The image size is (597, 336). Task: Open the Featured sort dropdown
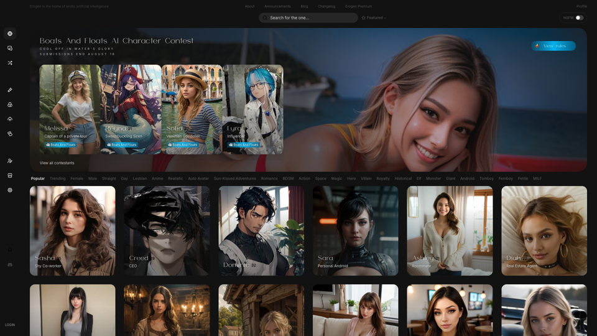click(374, 17)
